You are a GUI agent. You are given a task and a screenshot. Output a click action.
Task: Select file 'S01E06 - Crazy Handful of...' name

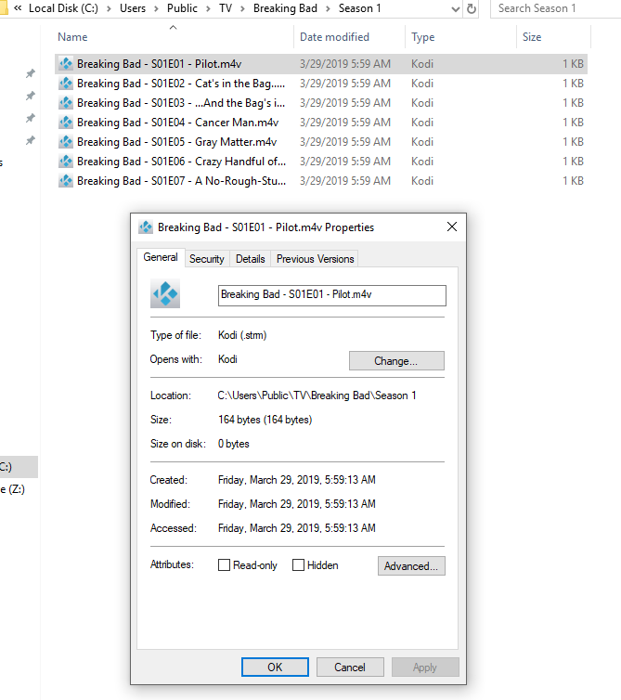coord(181,162)
